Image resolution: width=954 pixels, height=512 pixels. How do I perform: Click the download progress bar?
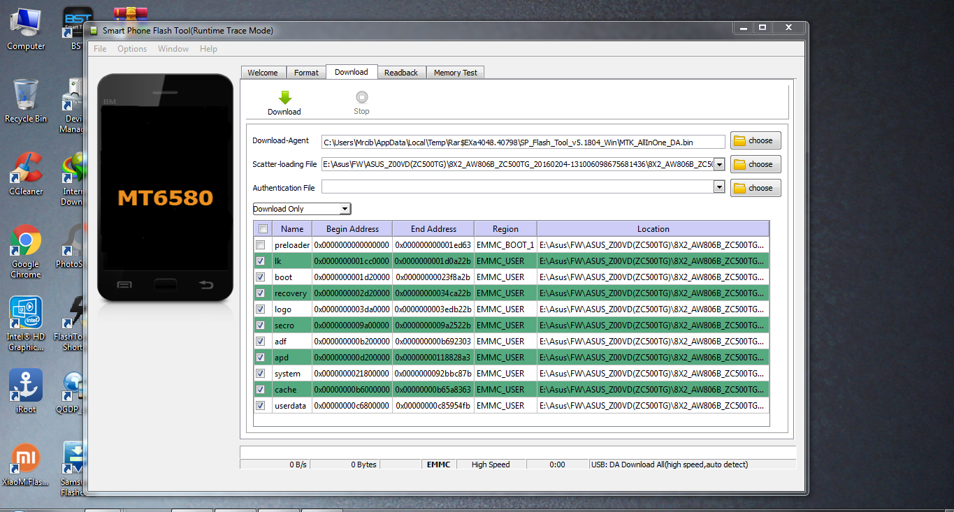(517, 452)
